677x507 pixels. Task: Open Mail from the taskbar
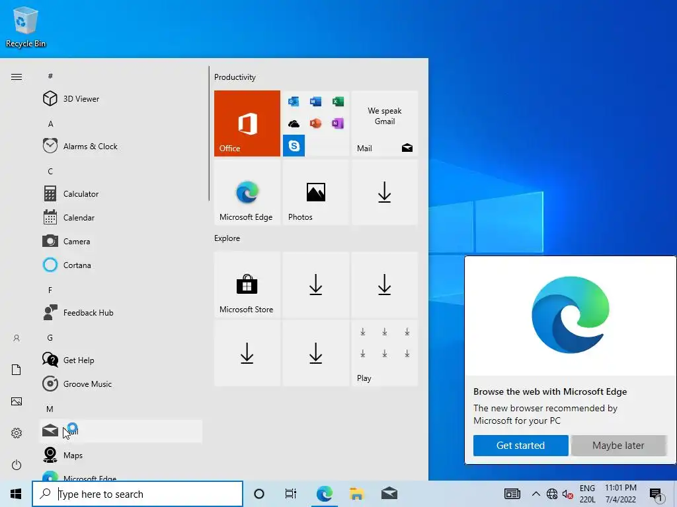tap(389, 494)
